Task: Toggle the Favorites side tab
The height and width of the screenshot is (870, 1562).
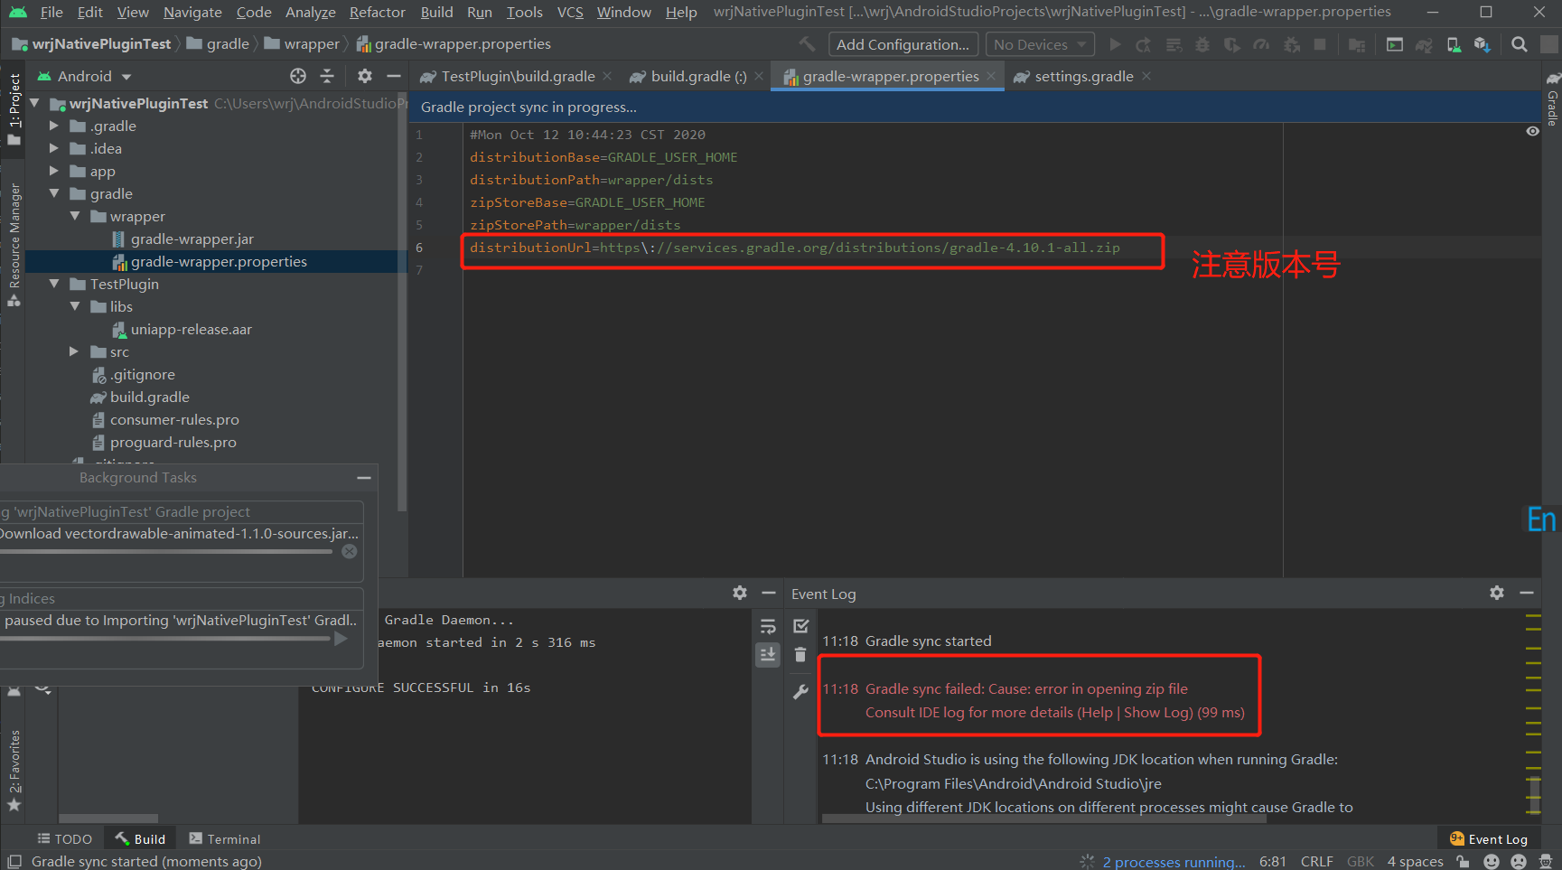Action: (x=14, y=771)
